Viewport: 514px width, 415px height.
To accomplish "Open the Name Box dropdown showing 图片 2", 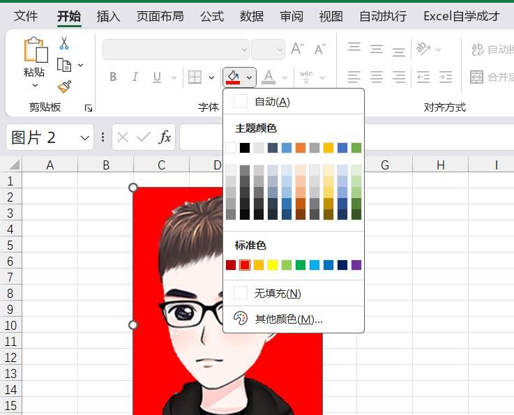I will point(85,137).
